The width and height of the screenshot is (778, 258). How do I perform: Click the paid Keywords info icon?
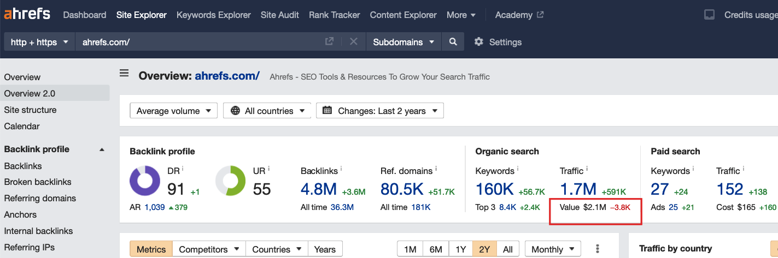(693, 169)
